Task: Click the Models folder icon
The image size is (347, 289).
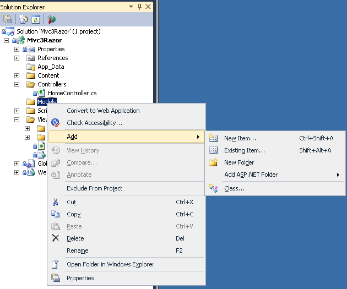Action: coord(30,102)
